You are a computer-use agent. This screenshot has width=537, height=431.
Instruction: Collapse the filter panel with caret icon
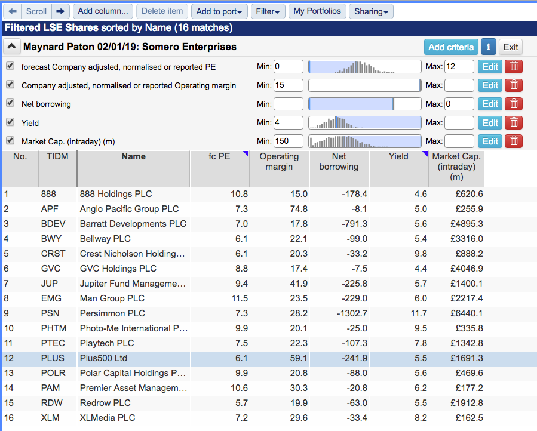click(x=11, y=47)
